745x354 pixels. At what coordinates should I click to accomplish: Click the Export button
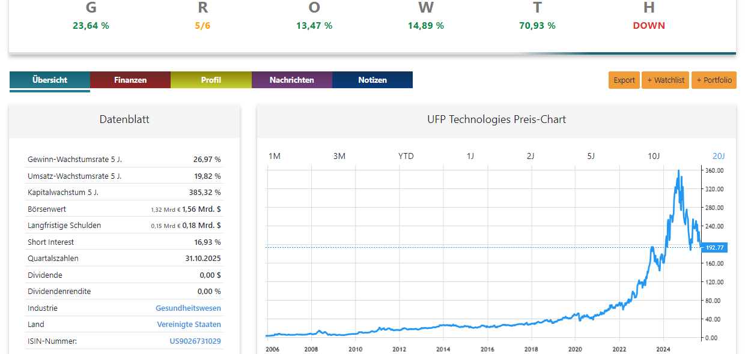(x=624, y=80)
